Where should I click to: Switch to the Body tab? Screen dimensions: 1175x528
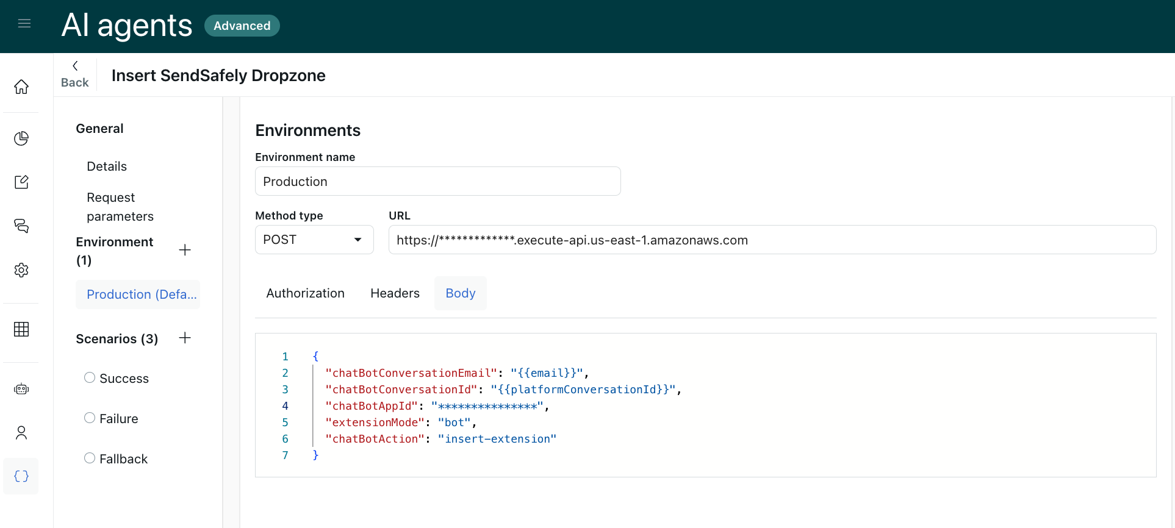[x=461, y=293]
